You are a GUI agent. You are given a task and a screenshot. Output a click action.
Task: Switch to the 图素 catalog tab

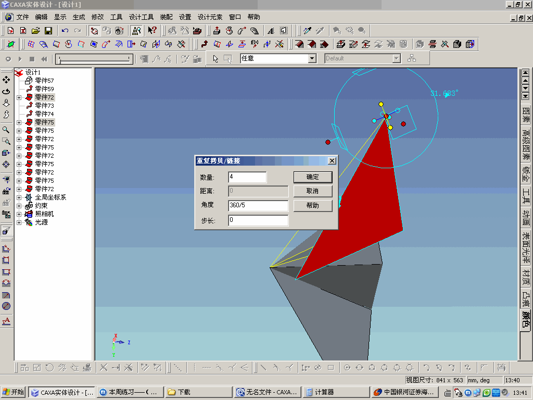click(x=526, y=115)
